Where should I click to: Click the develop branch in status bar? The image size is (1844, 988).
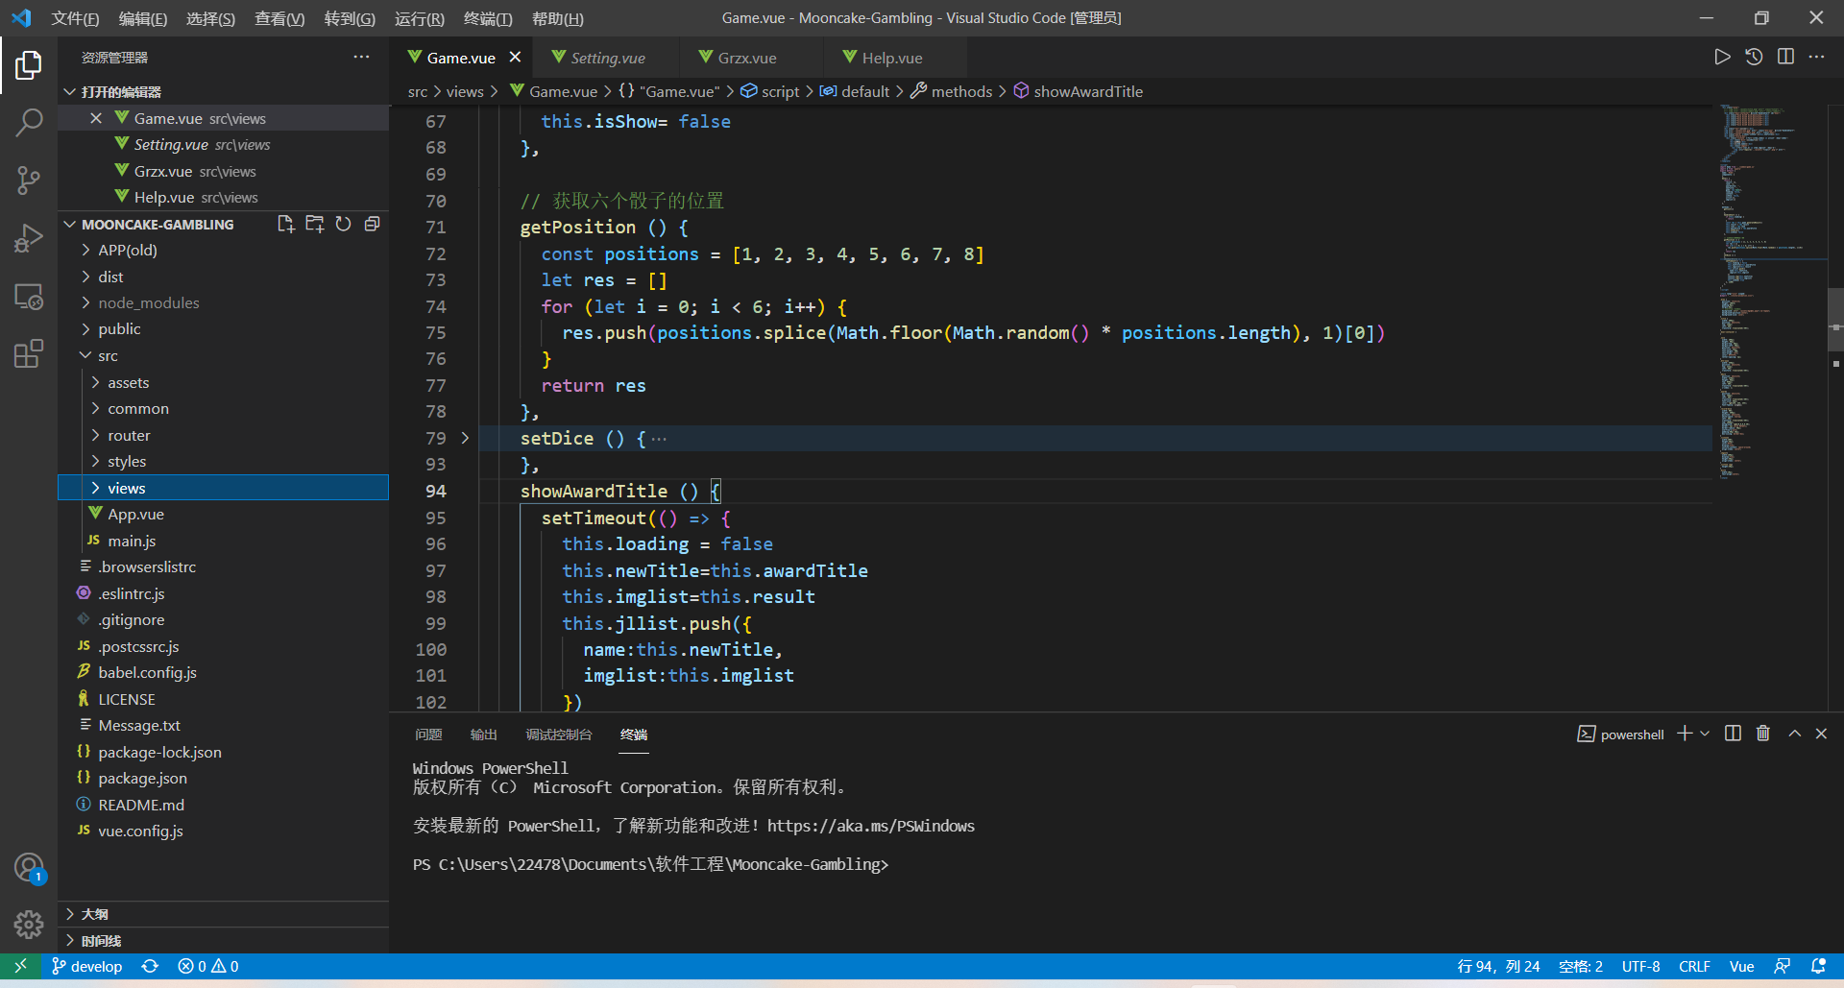pyautogui.click(x=87, y=966)
